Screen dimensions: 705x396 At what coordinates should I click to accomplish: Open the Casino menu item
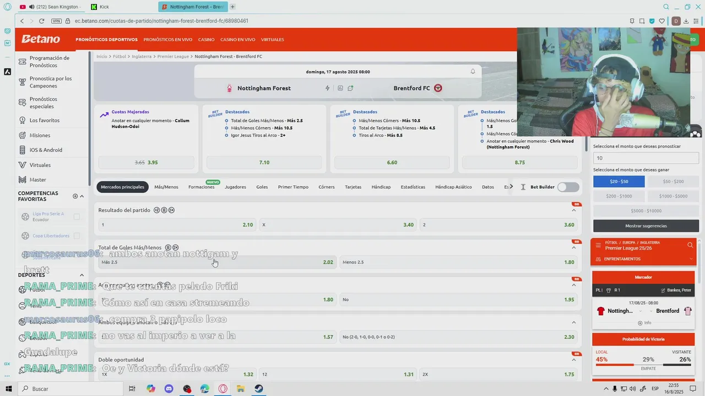(207, 40)
